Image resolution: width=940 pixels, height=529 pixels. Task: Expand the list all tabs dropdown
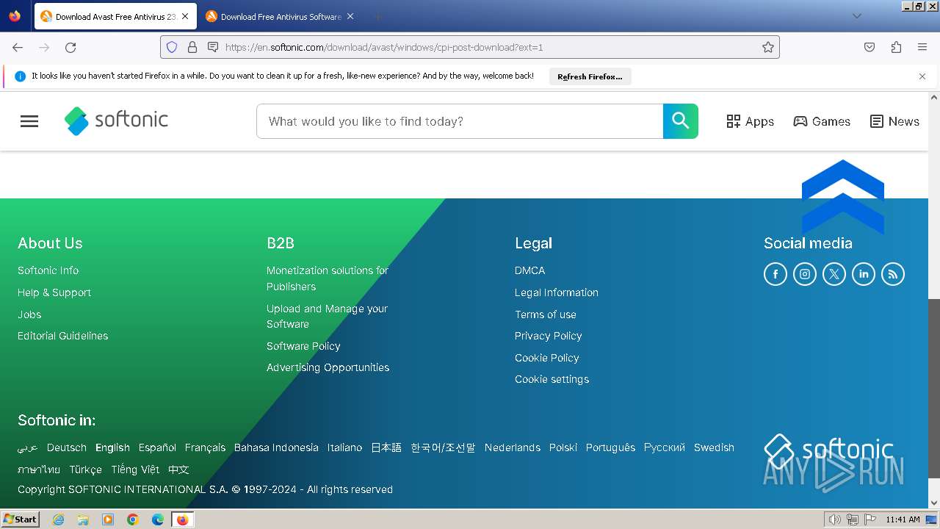pos(856,16)
